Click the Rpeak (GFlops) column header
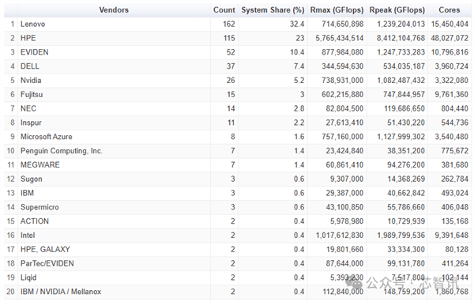Viewport: 474px width, 302px height. point(397,10)
